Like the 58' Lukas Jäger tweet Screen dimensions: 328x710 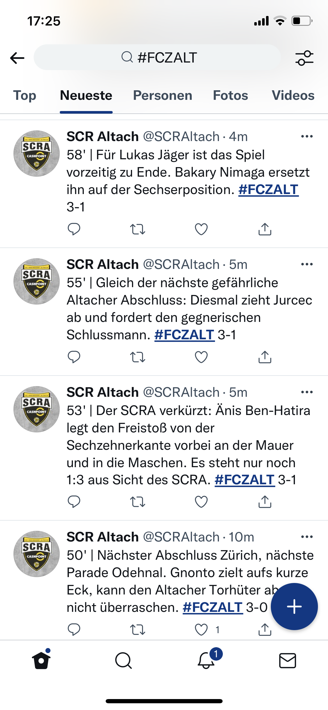(201, 229)
